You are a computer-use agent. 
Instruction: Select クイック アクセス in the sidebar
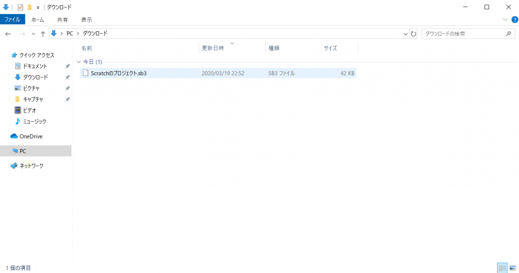pyautogui.click(x=36, y=55)
